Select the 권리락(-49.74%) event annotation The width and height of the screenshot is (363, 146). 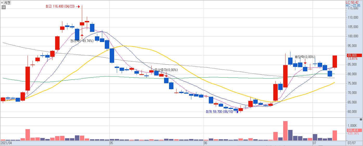pyautogui.click(x=81, y=41)
